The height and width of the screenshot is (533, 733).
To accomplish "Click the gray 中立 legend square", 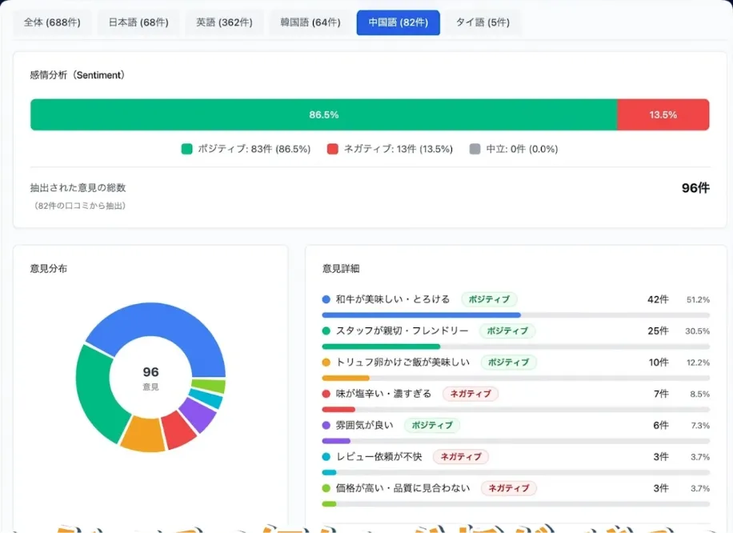I will click(475, 149).
